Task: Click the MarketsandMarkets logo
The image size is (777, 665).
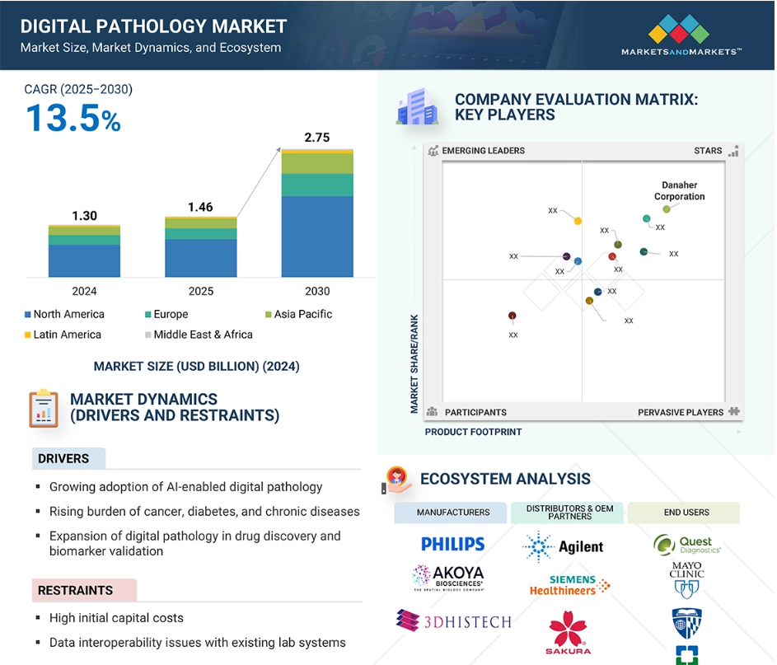Action: (681, 35)
